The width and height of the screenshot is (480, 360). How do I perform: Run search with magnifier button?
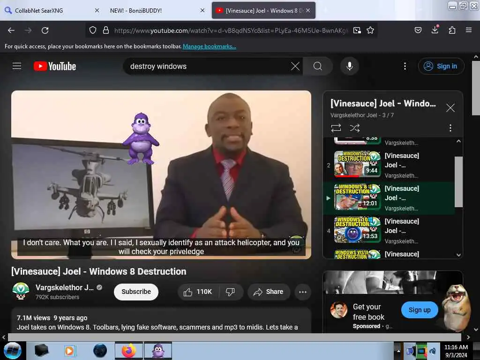coord(318,66)
